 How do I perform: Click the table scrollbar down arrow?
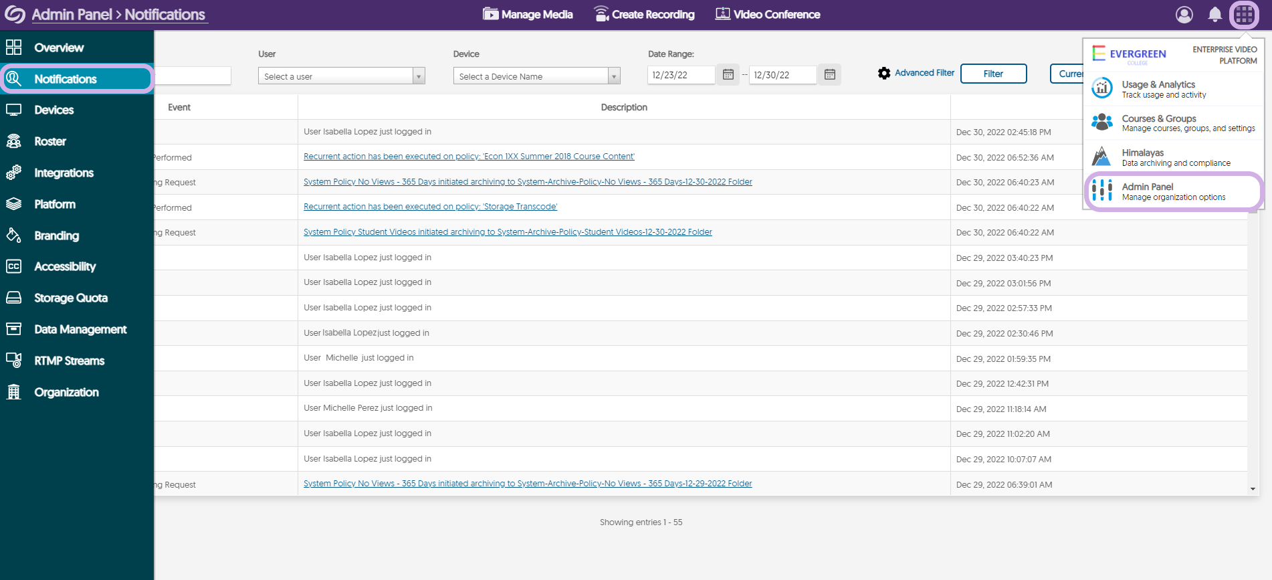[1253, 489]
